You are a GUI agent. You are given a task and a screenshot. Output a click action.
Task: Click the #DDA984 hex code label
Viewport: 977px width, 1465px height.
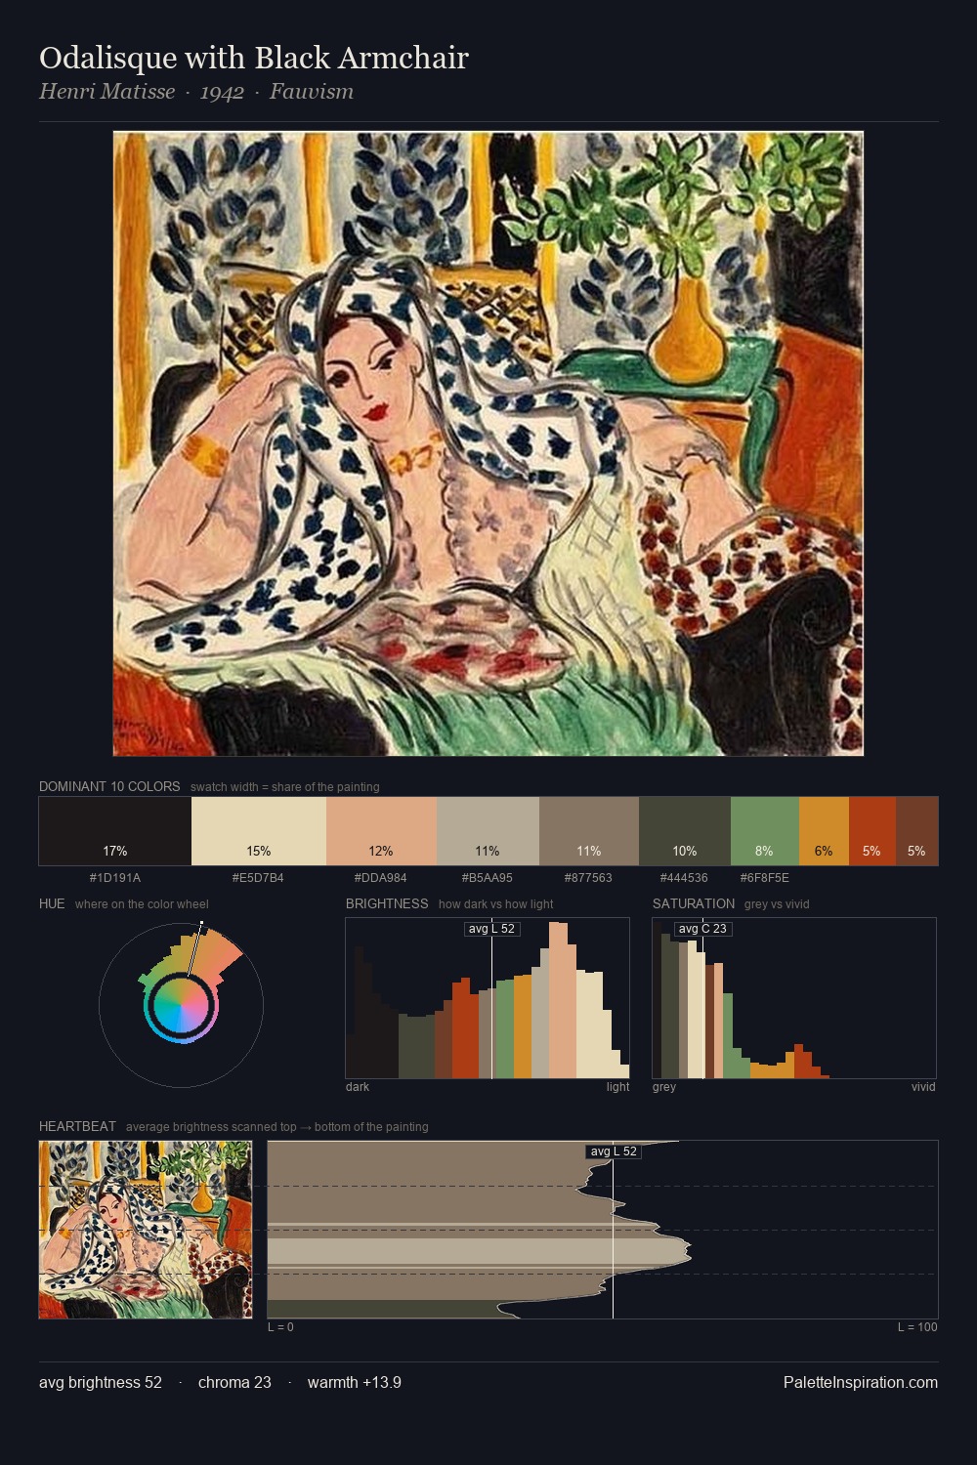[x=380, y=878]
